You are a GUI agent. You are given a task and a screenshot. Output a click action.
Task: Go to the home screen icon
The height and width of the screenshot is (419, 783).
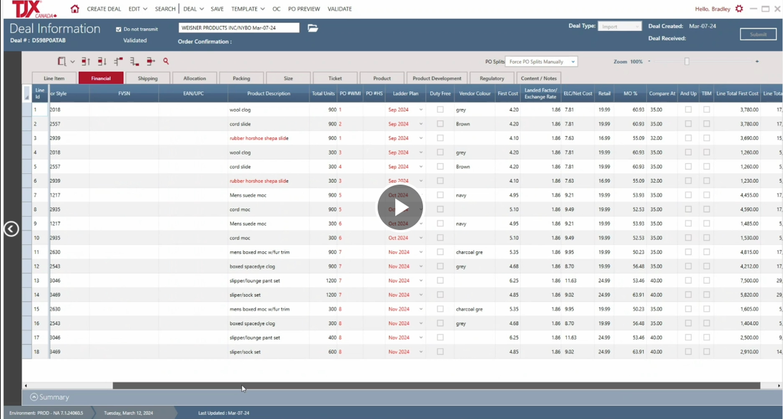[75, 9]
